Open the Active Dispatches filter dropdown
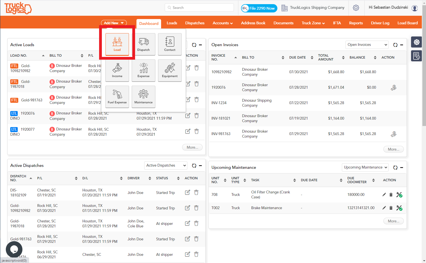The image size is (426, 263). tap(166, 165)
